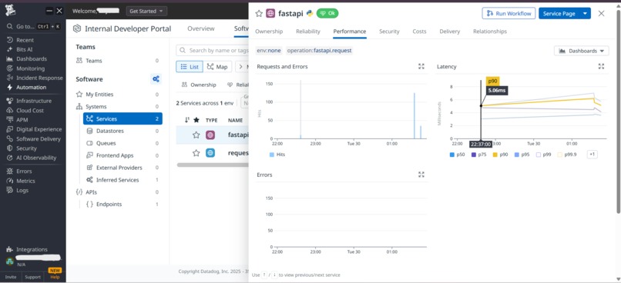
Task: Star the fastapi row in services list
Action: pyautogui.click(x=196, y=135)
